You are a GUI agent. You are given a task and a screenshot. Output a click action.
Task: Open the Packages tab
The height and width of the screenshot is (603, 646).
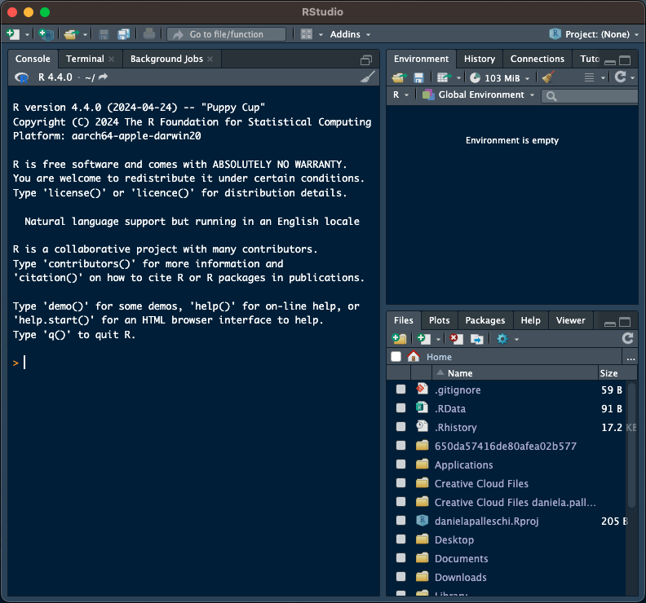pos(484,320)
